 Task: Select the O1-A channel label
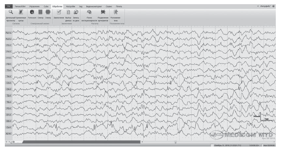(9, 115)
